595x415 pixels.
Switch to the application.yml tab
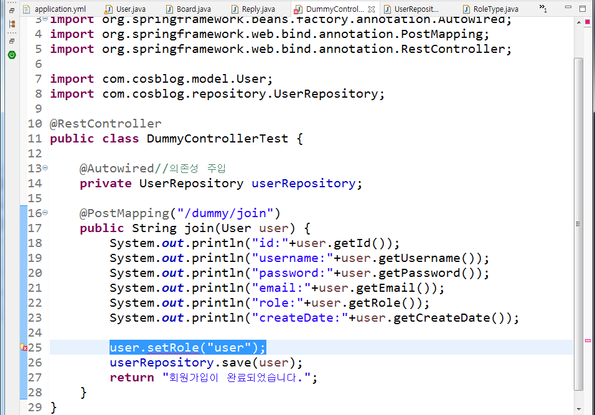click(55, 9)
